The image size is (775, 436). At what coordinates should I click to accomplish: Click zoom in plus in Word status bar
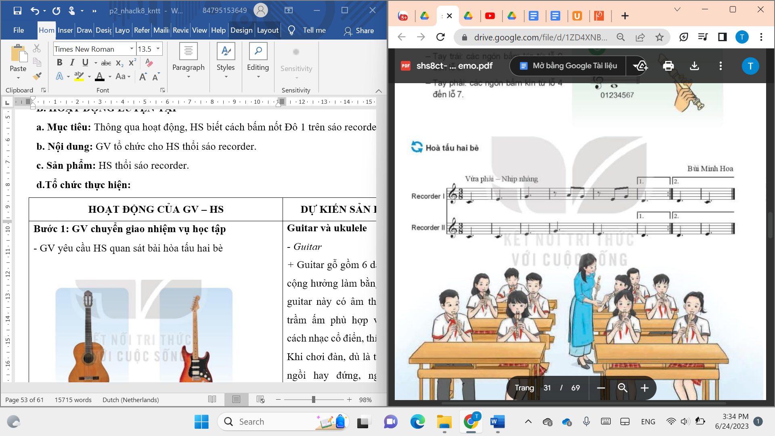(350, 399)
